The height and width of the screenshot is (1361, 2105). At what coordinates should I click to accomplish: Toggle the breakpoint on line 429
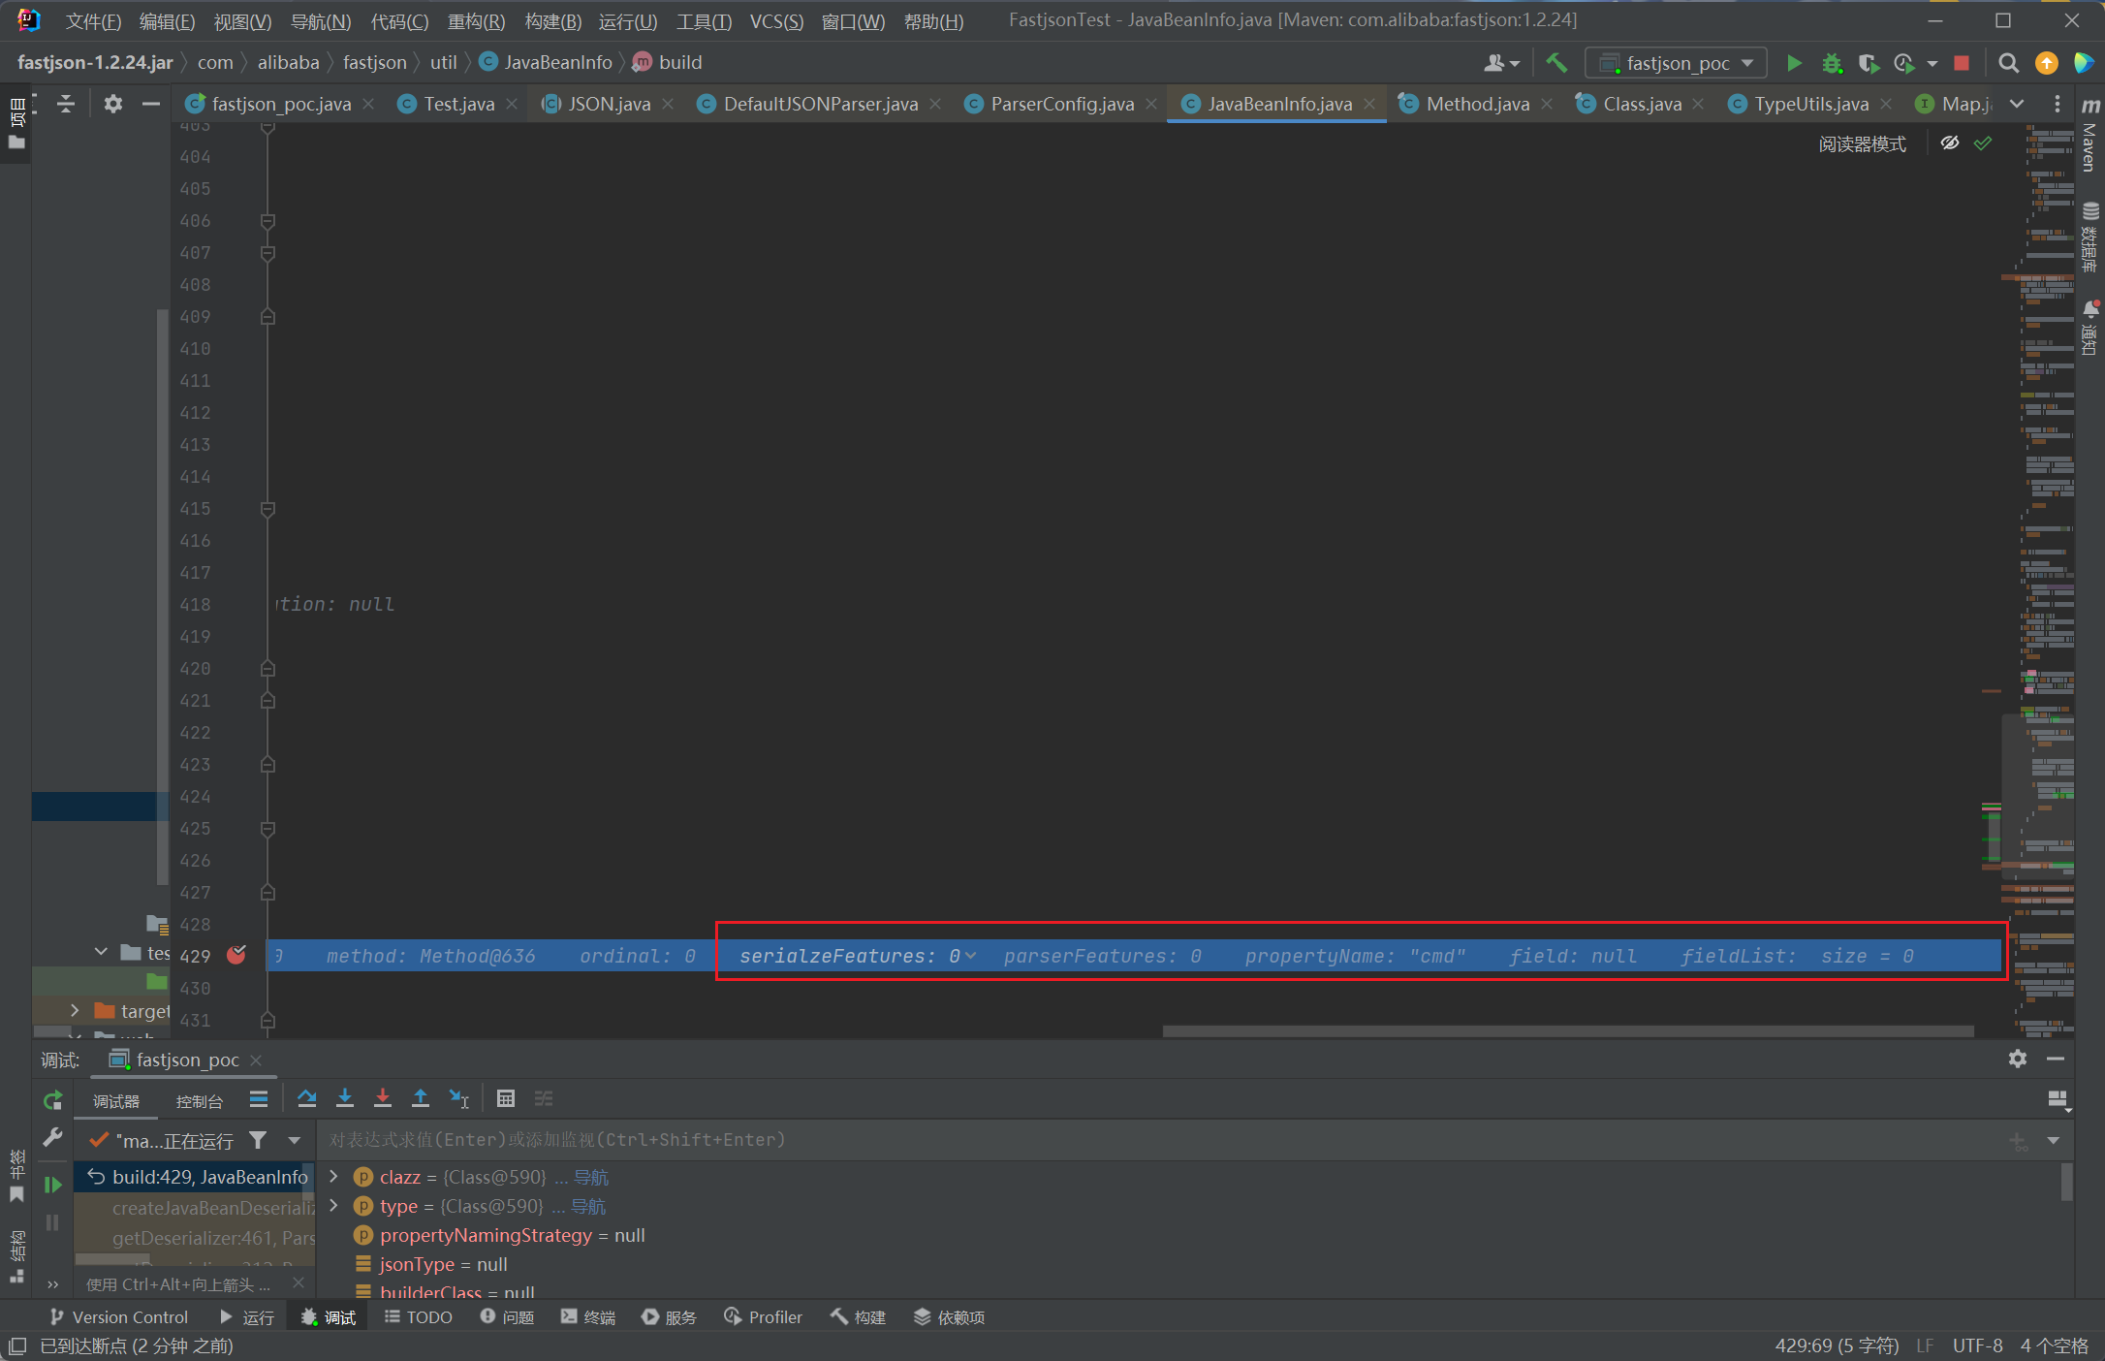(236, 955)
